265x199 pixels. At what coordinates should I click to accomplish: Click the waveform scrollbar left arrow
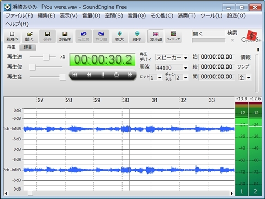6,193
